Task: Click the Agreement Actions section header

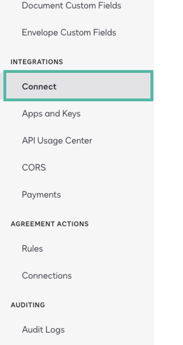Action: click(x=50, y=224)
